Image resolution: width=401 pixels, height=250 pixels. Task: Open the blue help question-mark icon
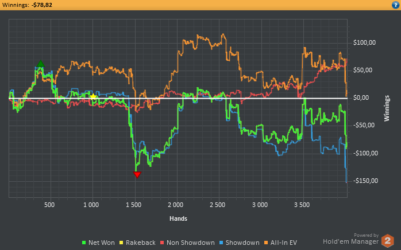(x=395, y=5)
